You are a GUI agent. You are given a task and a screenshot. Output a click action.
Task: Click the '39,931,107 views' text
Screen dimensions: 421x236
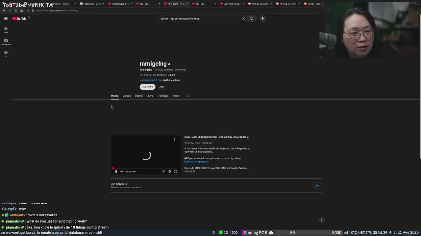(x=192, y=143)
